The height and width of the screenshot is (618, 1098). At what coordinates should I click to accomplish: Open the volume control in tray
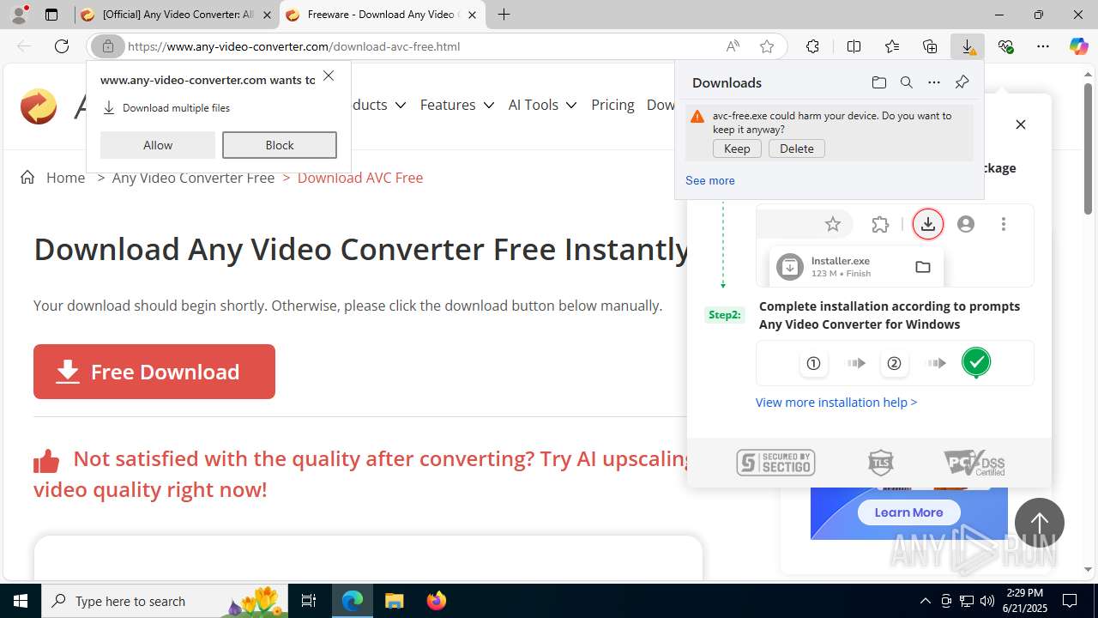pyautogui.click(x=987, y=601)
